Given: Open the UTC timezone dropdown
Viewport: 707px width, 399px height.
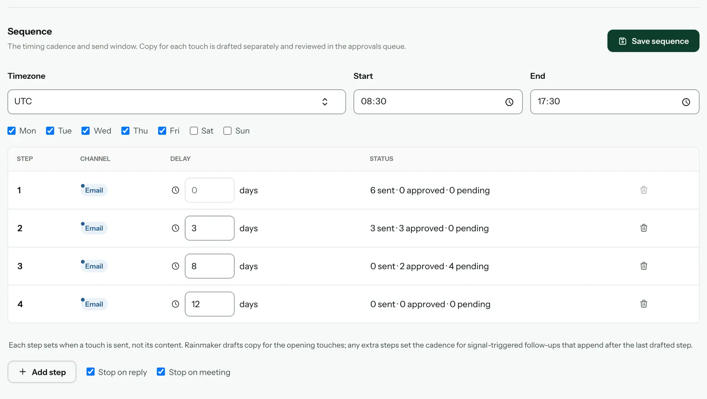Looking at the screenshot, I should pos(177,102).
